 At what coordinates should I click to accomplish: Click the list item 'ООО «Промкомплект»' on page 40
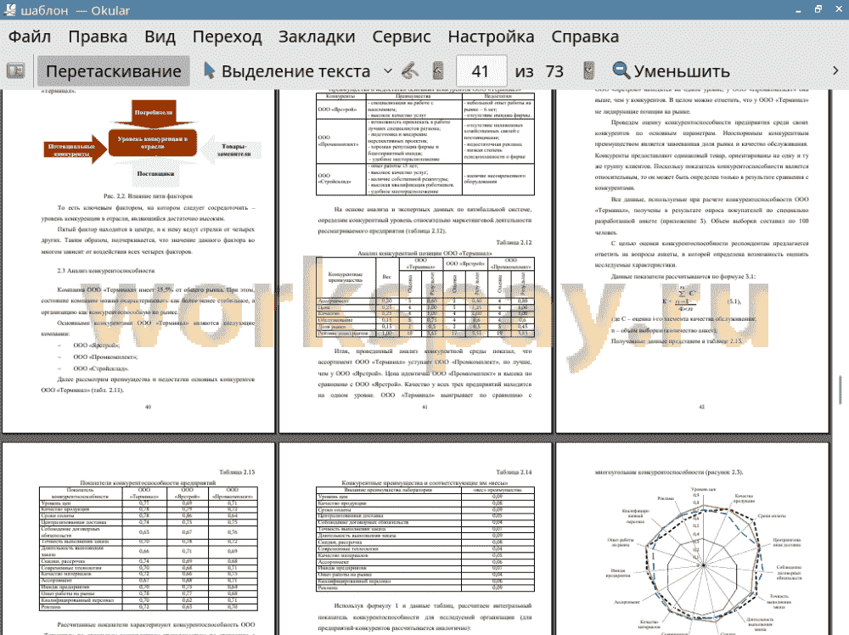coord(105,357)
